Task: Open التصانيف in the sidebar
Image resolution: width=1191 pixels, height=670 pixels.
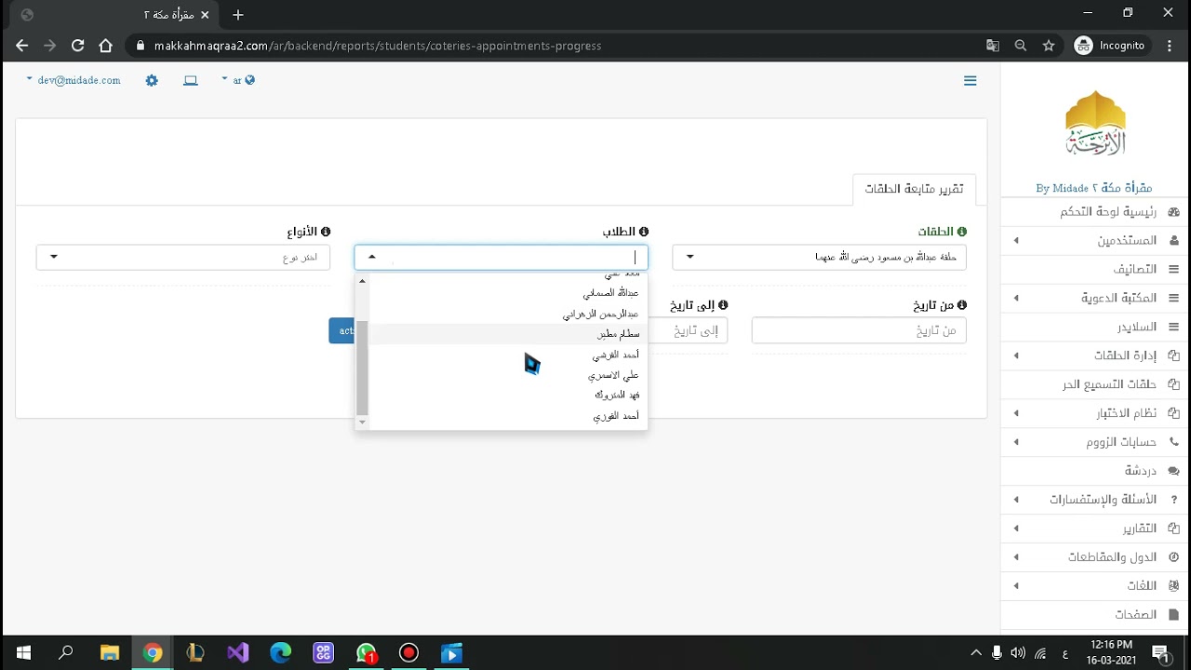Action: click(1094, 269)
